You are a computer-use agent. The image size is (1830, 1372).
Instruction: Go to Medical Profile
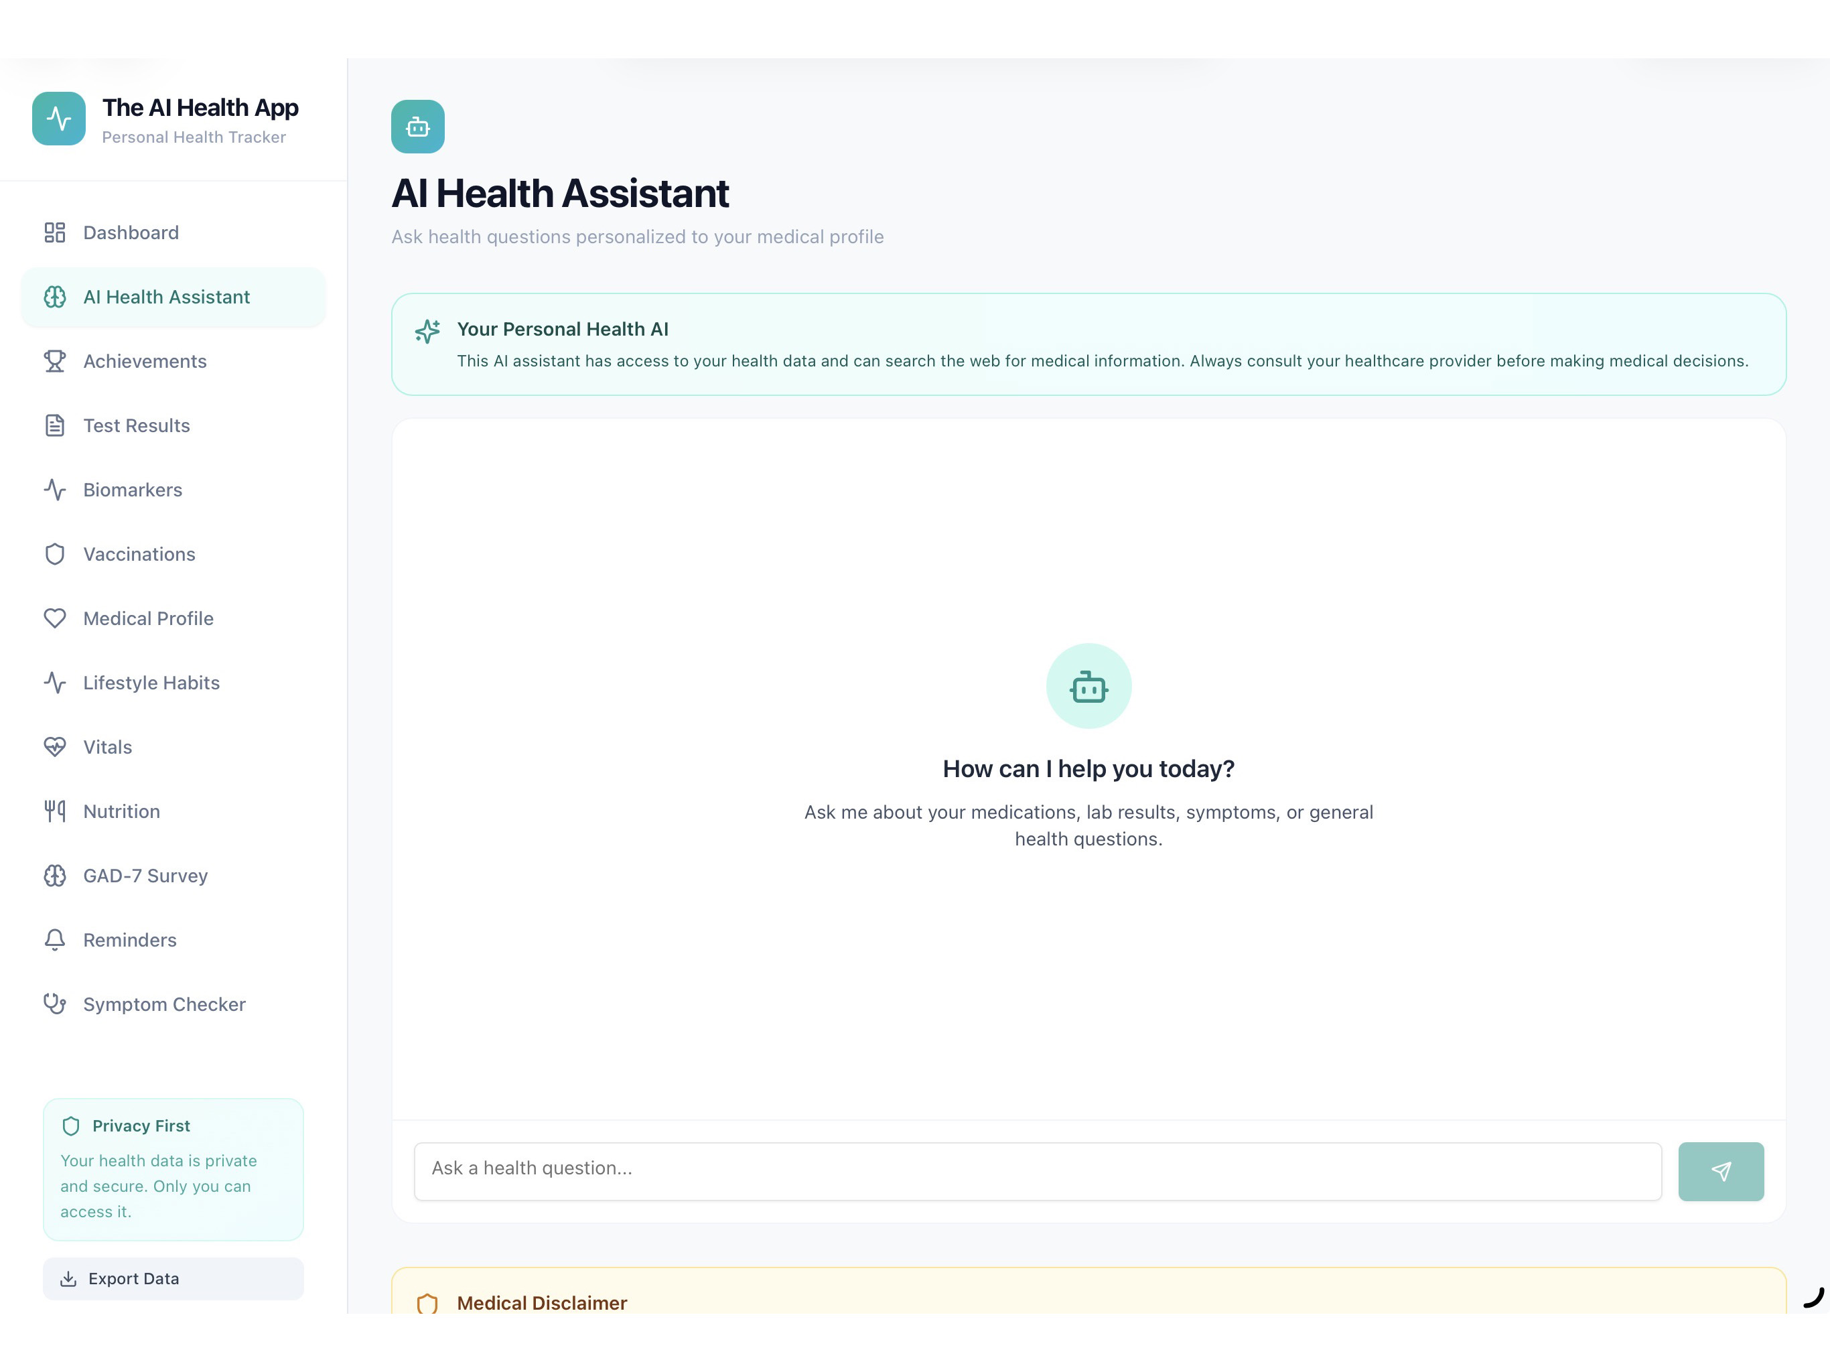point(173,618)
